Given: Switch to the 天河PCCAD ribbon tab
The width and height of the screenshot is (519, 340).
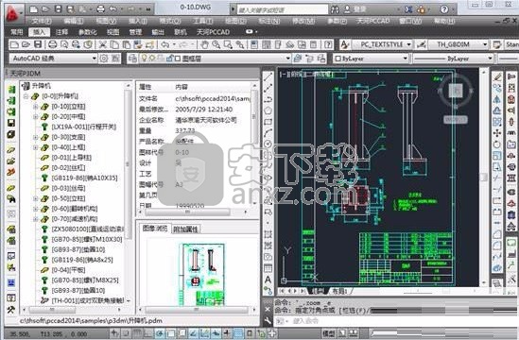Looking at the screenshot, I should pyautogui.click(x=213, y=32).
